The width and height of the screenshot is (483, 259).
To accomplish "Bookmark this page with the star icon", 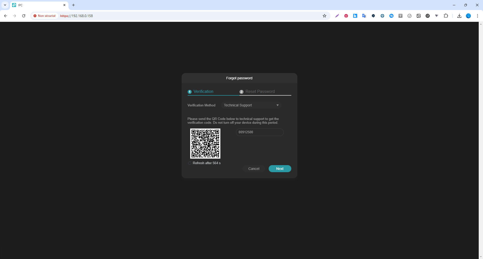I will point(325,16).
